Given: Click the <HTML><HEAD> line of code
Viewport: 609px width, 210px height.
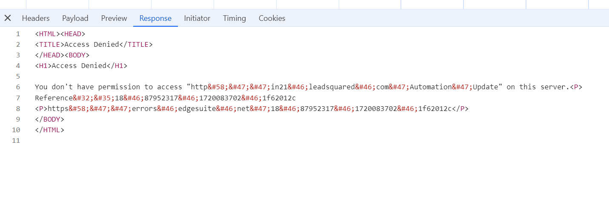Looking at the screenshot, I should coord(60,34).
